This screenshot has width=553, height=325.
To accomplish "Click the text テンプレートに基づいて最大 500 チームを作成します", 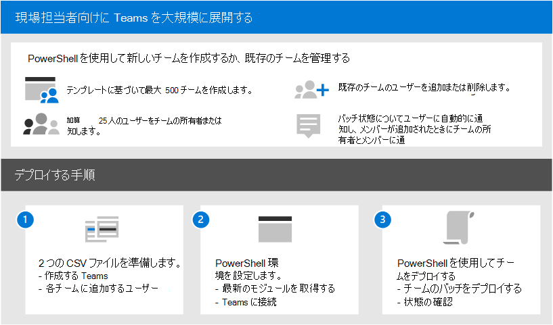I will point(160,90).
